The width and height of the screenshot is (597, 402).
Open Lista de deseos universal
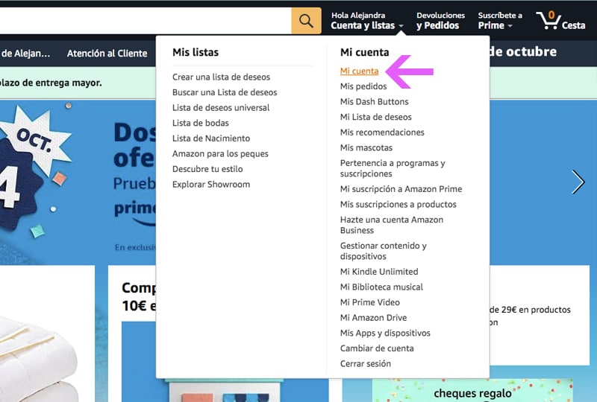pos(221,107)
